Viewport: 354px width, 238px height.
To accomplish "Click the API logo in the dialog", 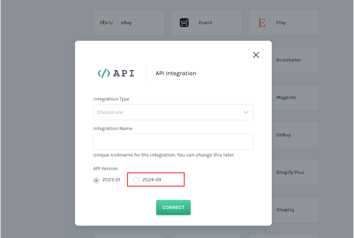I will [x=116, y=73].
